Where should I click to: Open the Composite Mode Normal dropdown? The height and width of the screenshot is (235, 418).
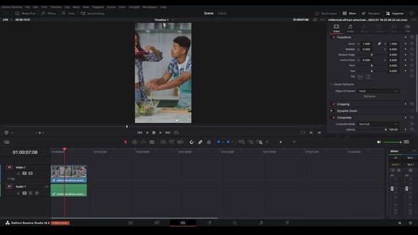click(378, 124)
